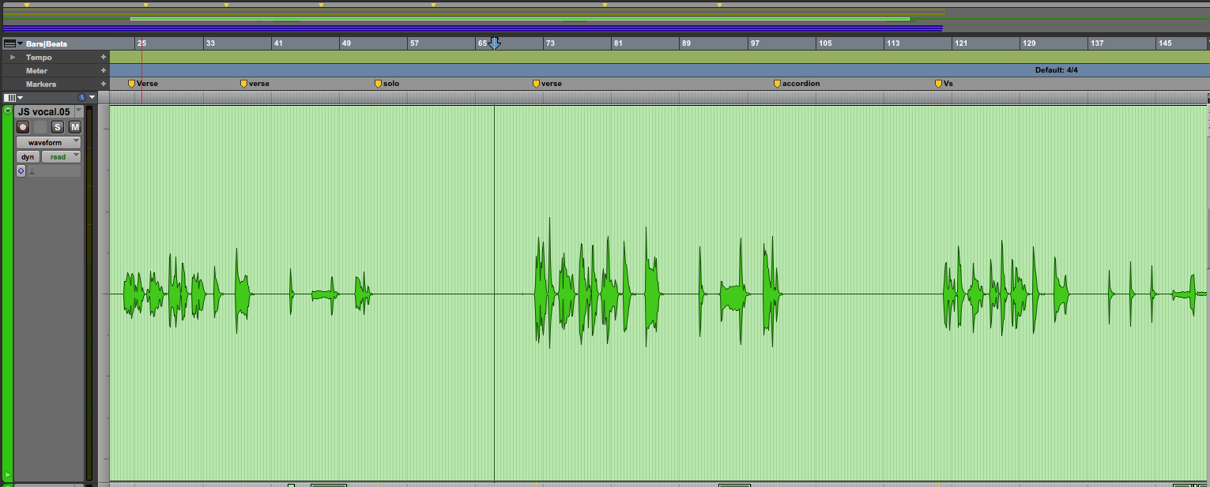Click bar 145 on the ruler

[1165, 43]
